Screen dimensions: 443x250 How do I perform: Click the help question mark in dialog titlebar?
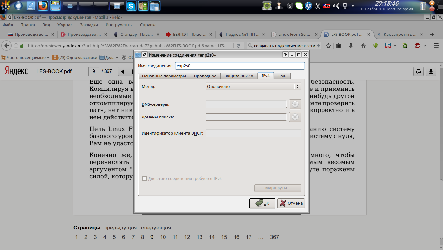tap(285, 55)
